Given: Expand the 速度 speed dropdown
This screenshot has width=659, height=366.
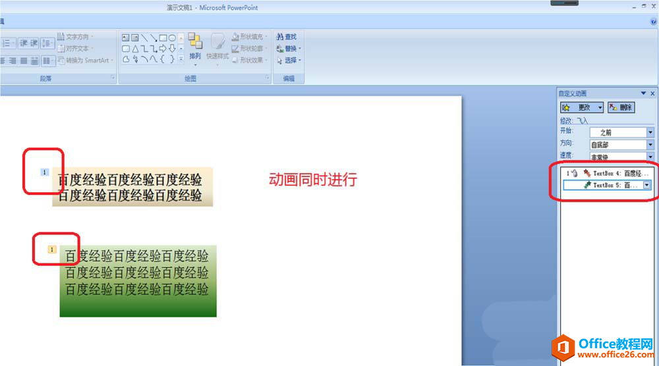Looking at the screenshot, I should (x=650, y=157).
